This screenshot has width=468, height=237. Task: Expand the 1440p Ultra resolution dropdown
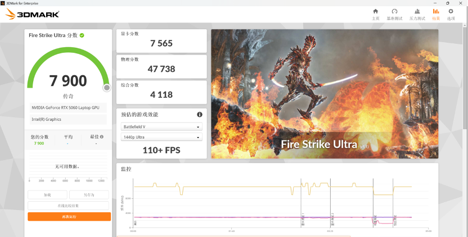click(x=161, y=137)
